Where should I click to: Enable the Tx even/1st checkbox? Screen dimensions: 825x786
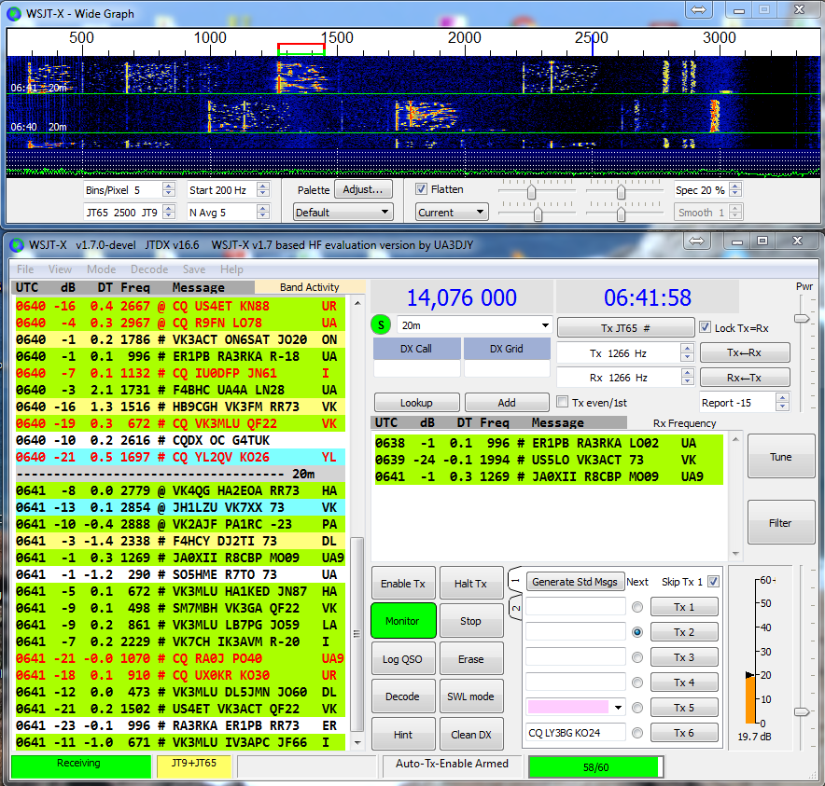tap(563, 402)
